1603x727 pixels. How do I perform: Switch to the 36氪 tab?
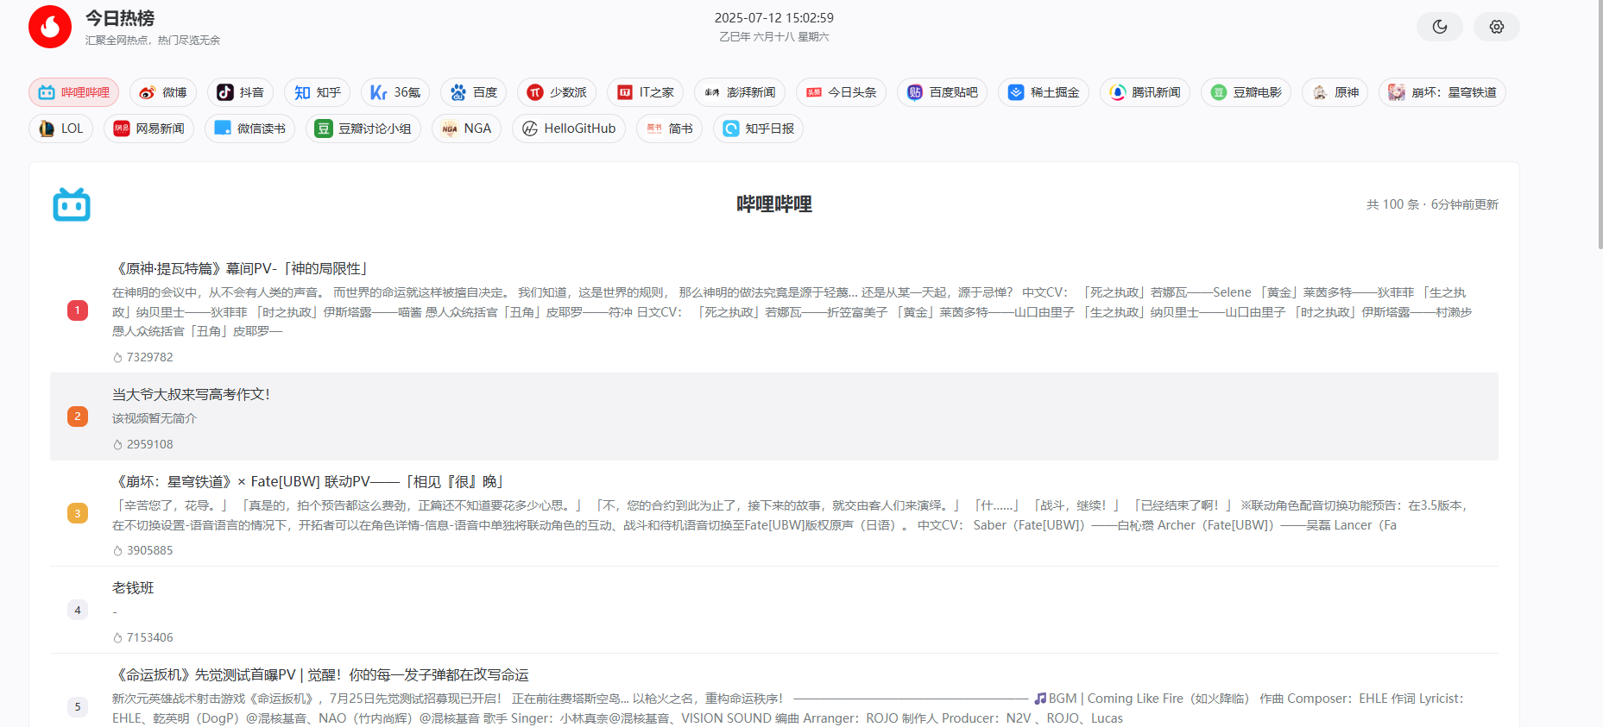tap(395, 92)
